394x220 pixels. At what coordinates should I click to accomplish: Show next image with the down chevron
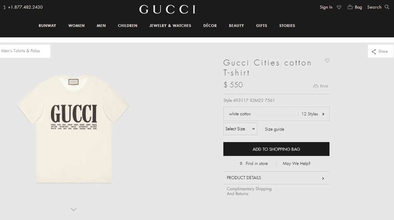pos(73,209)
